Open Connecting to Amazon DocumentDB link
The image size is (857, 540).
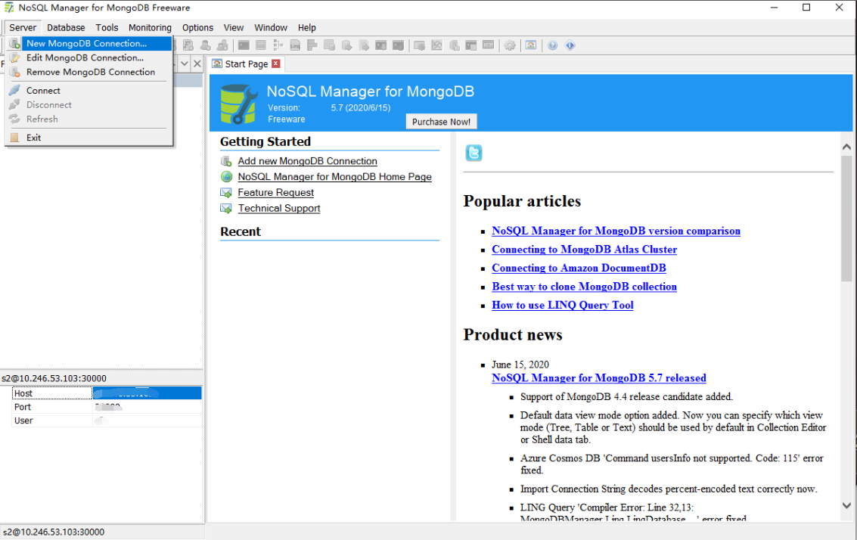(579, 268)
